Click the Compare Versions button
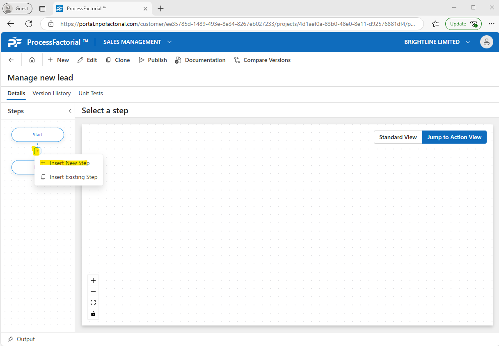 point(262,60)
